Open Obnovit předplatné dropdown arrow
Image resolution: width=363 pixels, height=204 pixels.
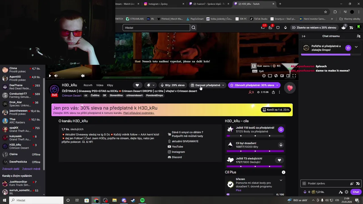(277, 85)
